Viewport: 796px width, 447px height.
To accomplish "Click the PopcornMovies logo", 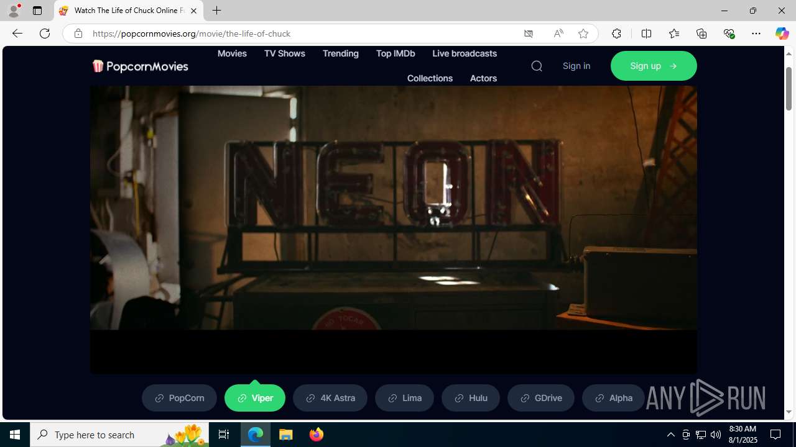I will tap(140, 66).
